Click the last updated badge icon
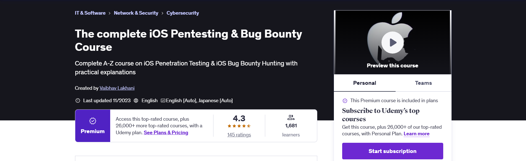This screenshot has width=526, height=161. tap(78, 101)
